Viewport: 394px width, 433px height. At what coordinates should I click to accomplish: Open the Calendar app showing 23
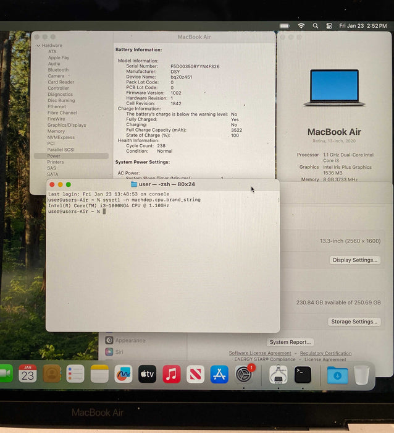tap(28, 374)
